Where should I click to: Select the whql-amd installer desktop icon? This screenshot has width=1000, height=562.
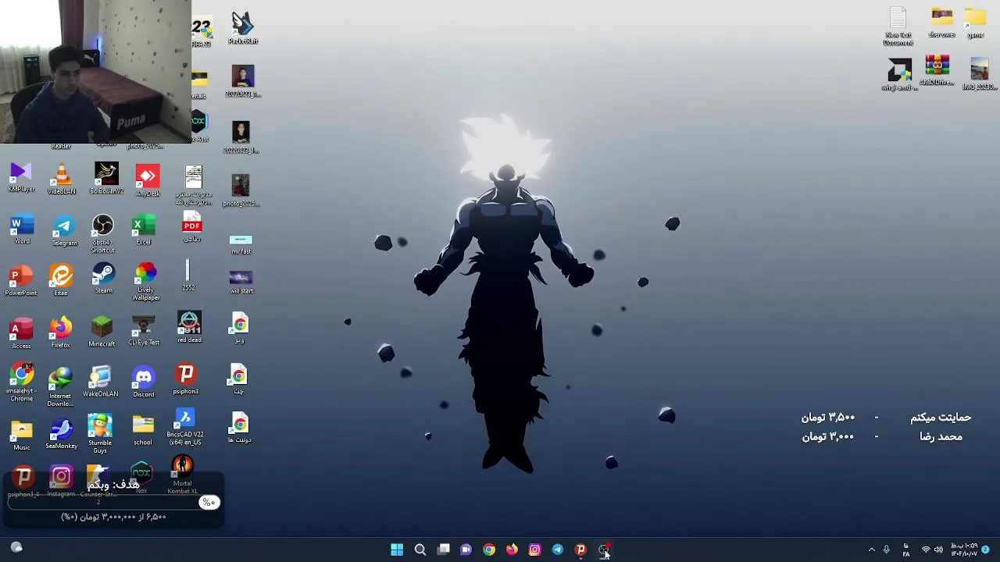899,75
